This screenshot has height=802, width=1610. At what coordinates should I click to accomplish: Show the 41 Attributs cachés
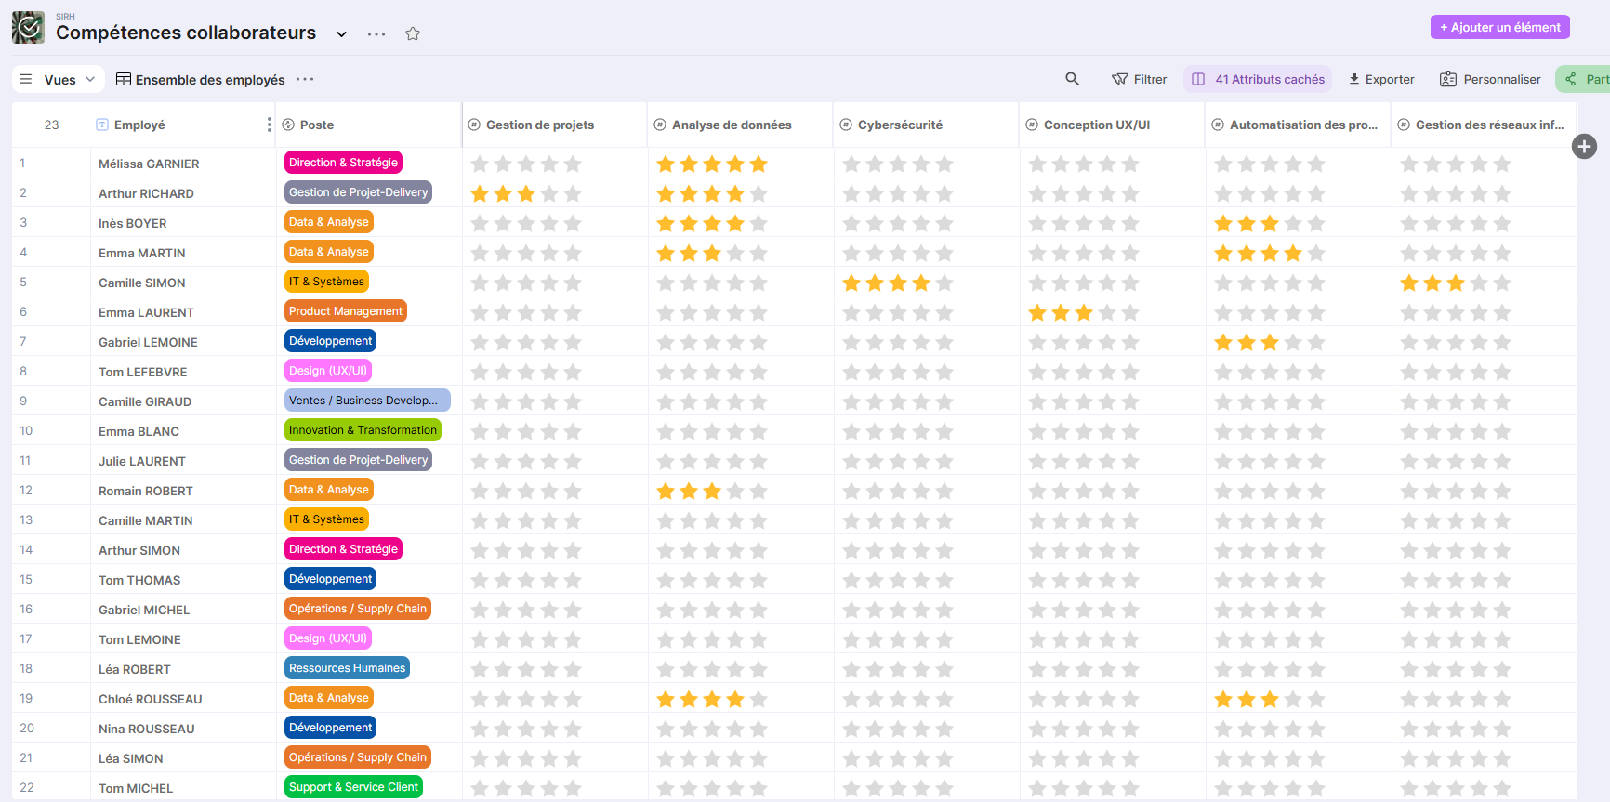[x=1258, y=79]
